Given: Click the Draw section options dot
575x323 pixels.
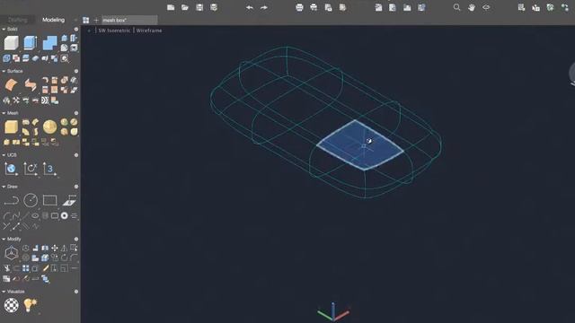Looking at the screenshot, I should [x=76, y=187].
